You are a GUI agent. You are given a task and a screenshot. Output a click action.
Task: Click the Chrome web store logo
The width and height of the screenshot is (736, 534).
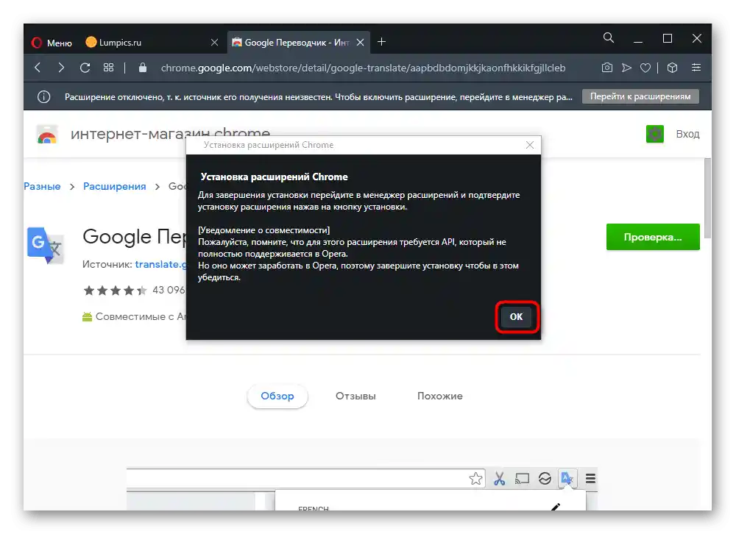47,135
